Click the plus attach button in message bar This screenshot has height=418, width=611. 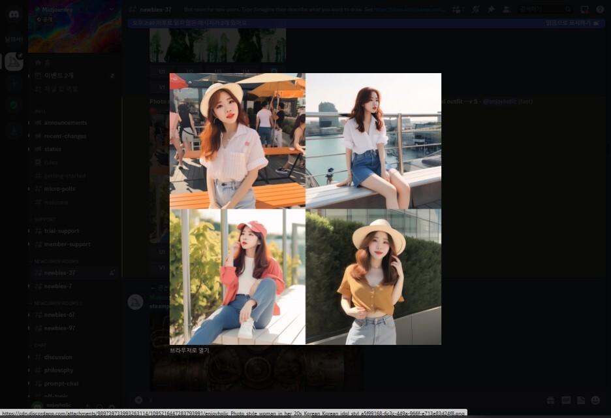click(138, 400)
